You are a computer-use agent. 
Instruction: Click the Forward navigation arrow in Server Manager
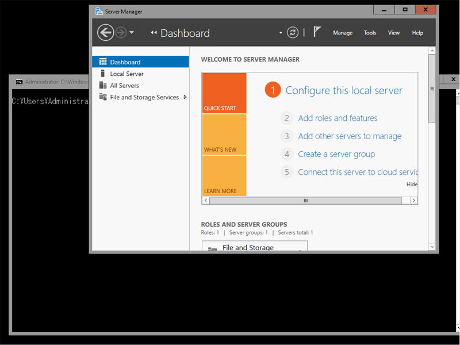[121, 33]
